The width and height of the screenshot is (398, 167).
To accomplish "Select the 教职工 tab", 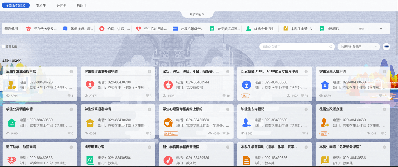I will click(82, 6).
